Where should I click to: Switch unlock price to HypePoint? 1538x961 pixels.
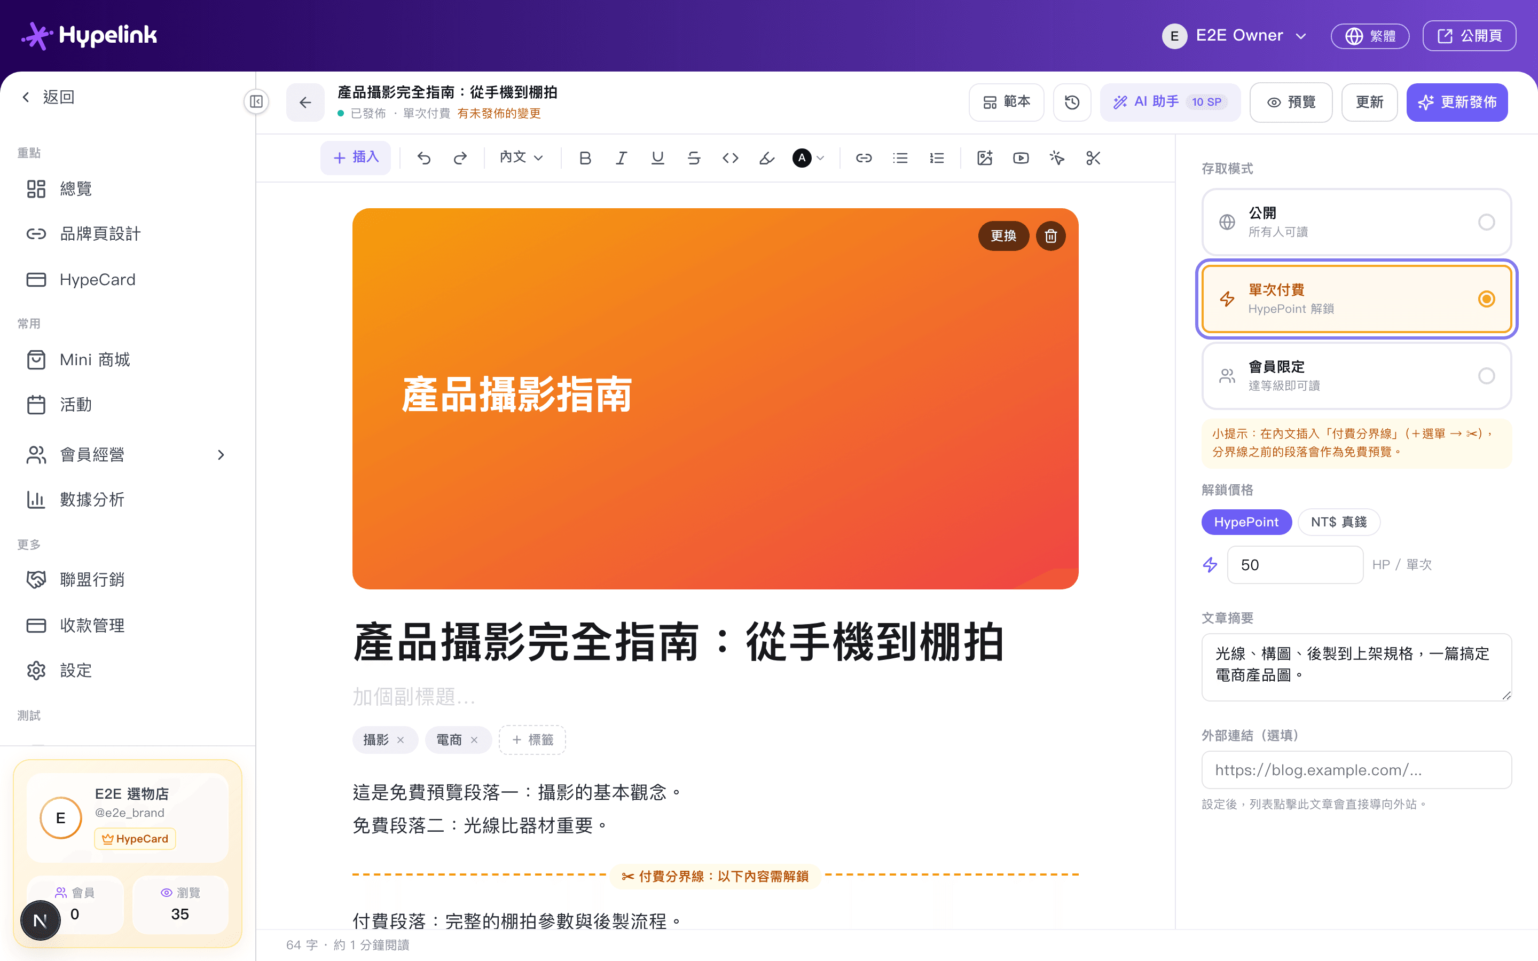coord(1246,522)
